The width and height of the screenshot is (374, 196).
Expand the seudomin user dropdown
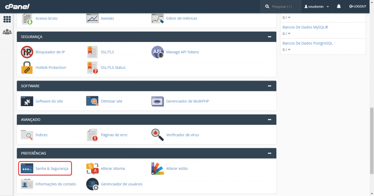[x=317, y=7]
